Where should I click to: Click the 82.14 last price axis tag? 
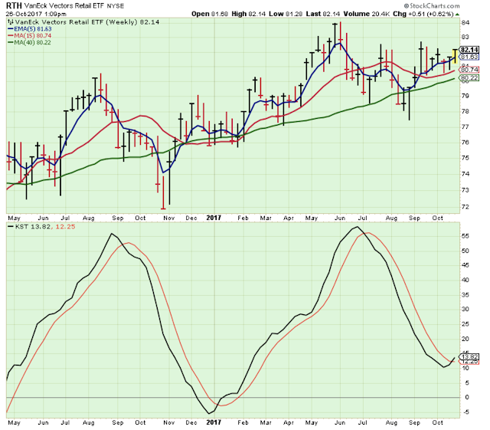[x=469, y=50]
